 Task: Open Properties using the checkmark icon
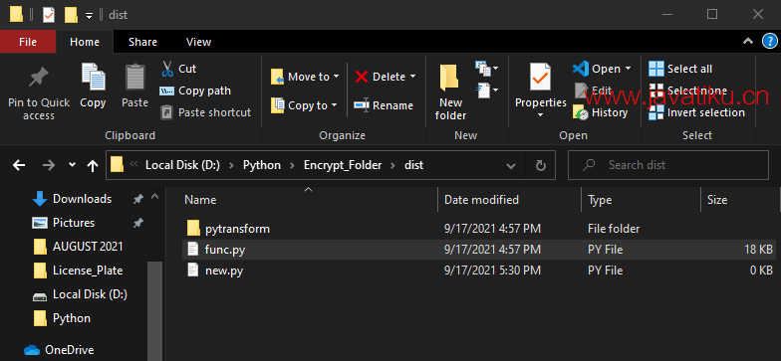click(x=540, y=78)
